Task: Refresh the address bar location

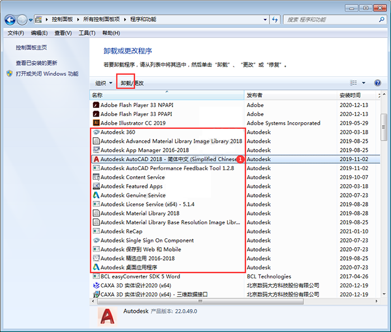Action: coord(275,20)
